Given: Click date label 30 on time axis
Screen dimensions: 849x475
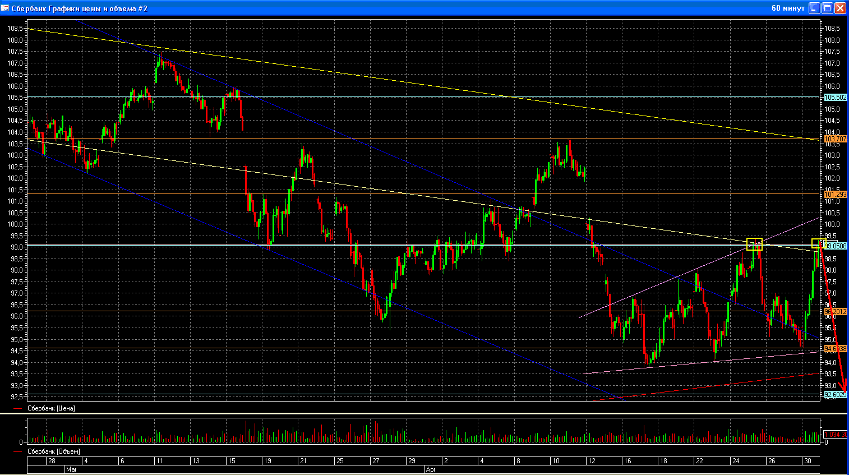Looking at the screenshot, I should 808,461.
